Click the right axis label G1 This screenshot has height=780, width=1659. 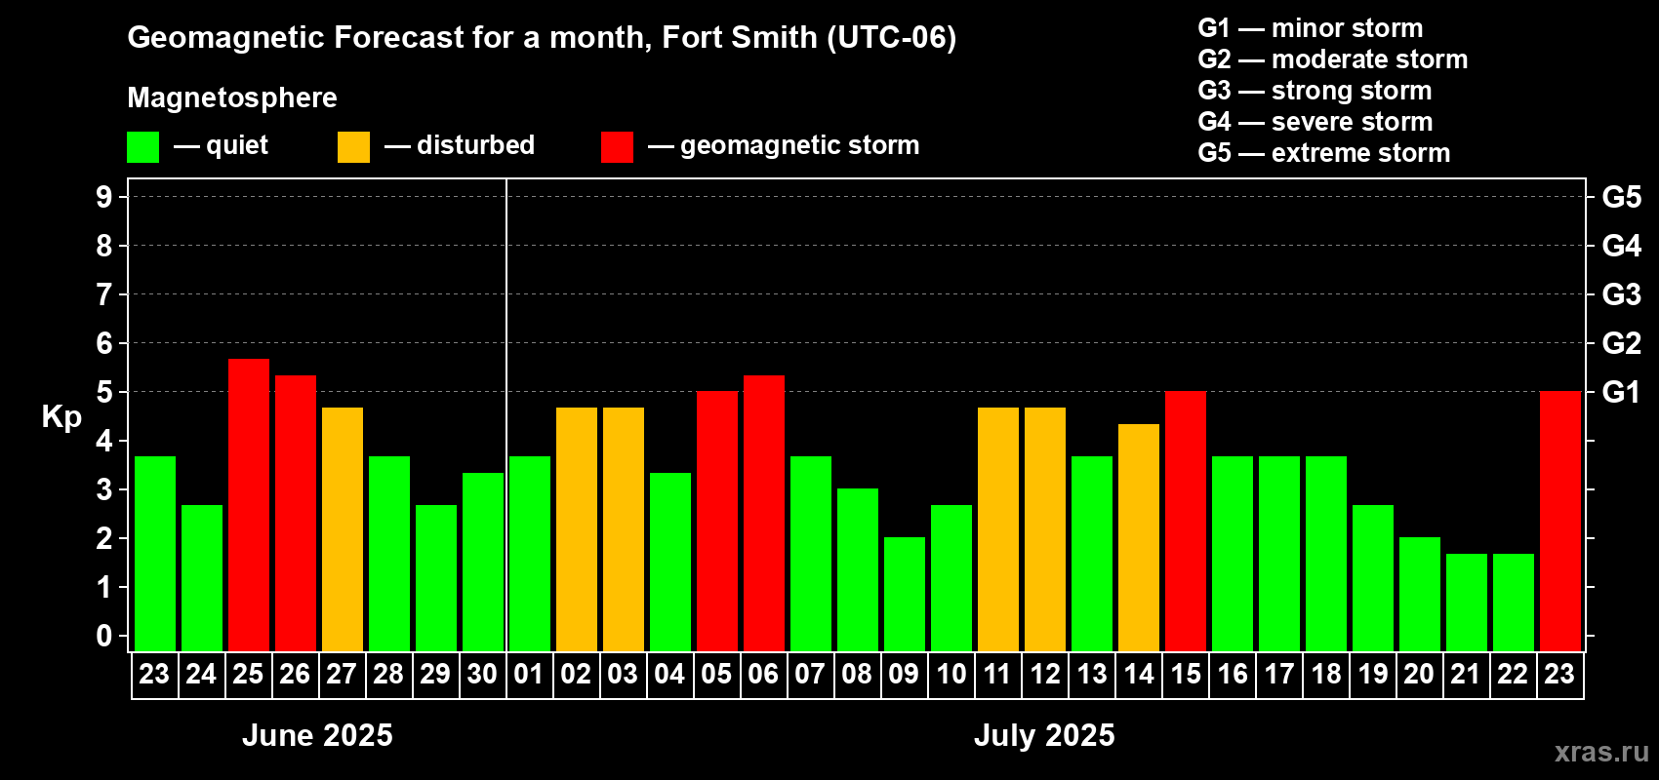point(1622,392)
